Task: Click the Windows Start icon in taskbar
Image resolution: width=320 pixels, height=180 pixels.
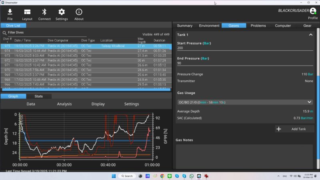Action: pos(113,176)
